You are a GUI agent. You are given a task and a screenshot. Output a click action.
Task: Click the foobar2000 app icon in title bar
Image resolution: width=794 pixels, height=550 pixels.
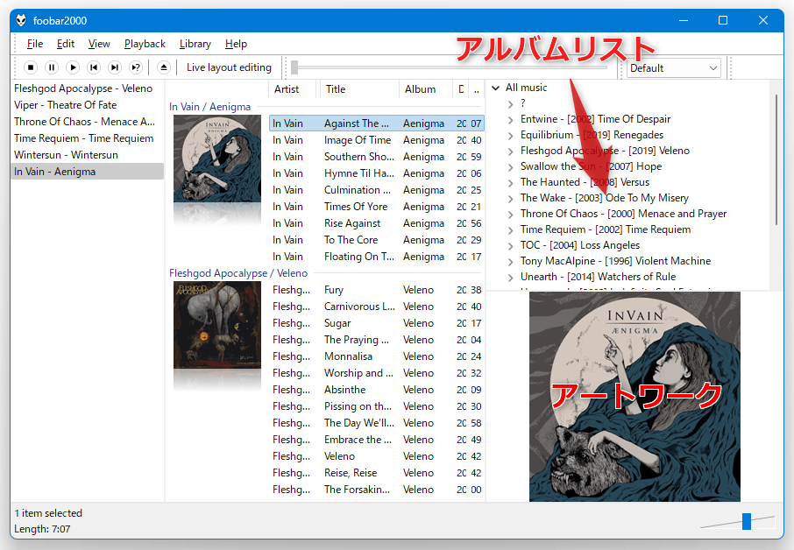coord(21,20)
